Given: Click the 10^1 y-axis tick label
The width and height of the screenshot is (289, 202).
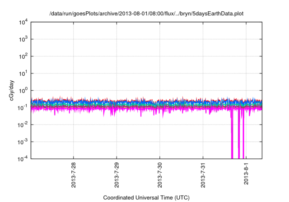Looking at the screenshot, I should point(23,73).
